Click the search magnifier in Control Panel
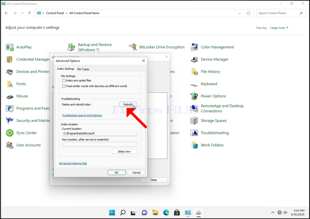 pyautogui.click(x=301, y=13)
